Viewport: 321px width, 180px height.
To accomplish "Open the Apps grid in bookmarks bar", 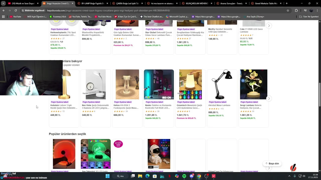I will pyautogui.click(x=3, y=16).
